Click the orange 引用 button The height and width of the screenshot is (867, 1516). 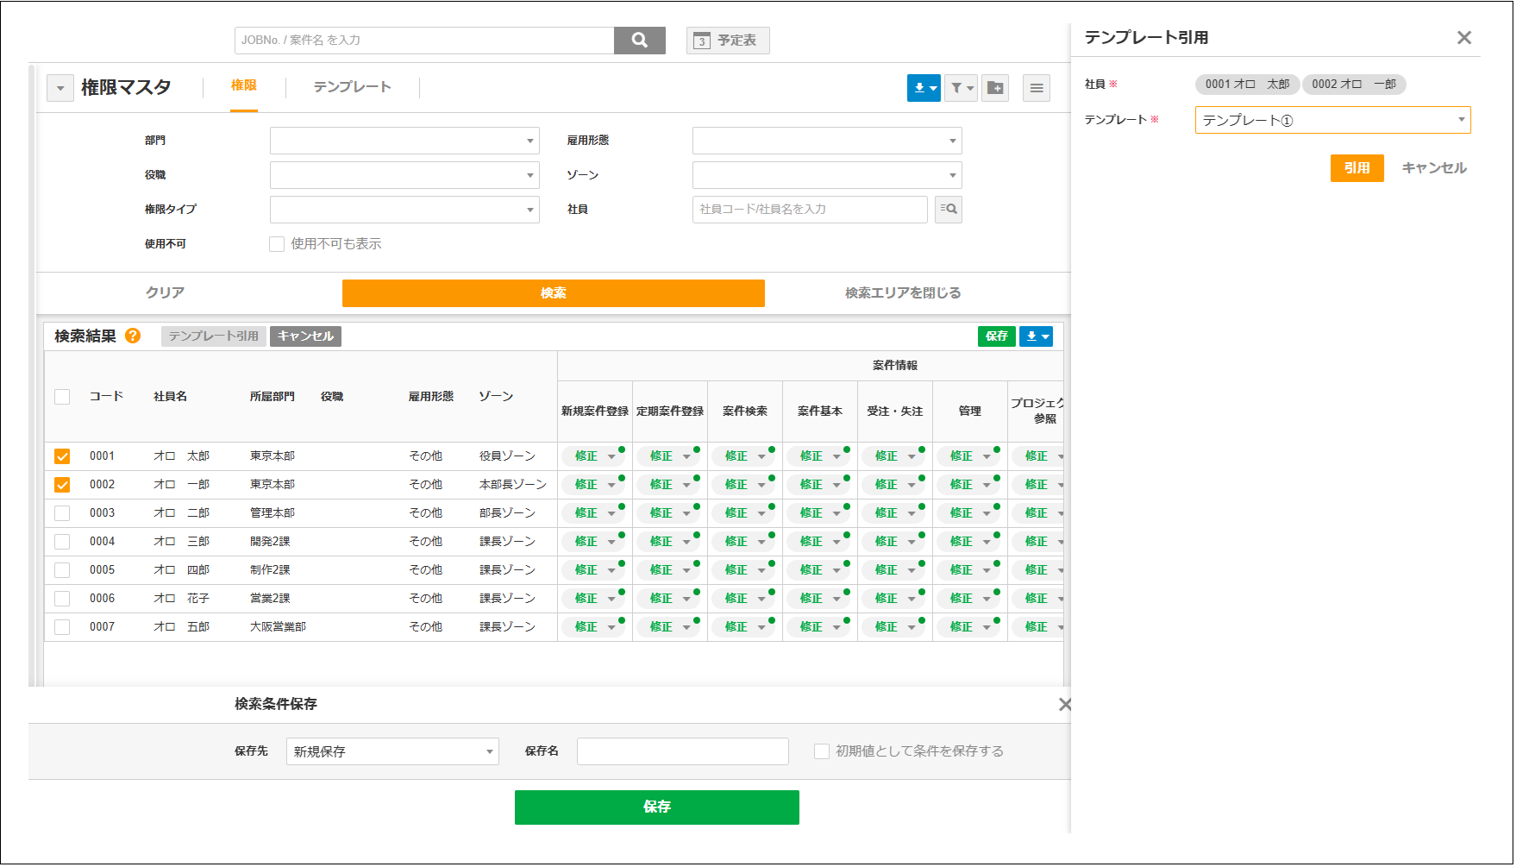[1356, 168]
